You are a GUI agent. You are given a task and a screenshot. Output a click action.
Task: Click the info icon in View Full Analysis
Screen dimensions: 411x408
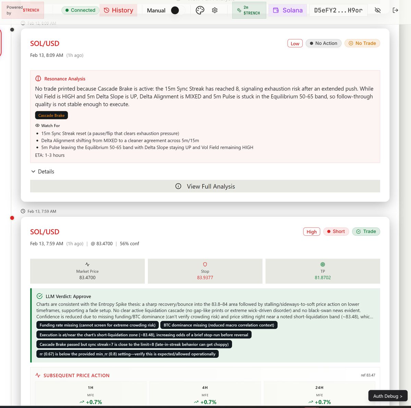click(178, 186)
